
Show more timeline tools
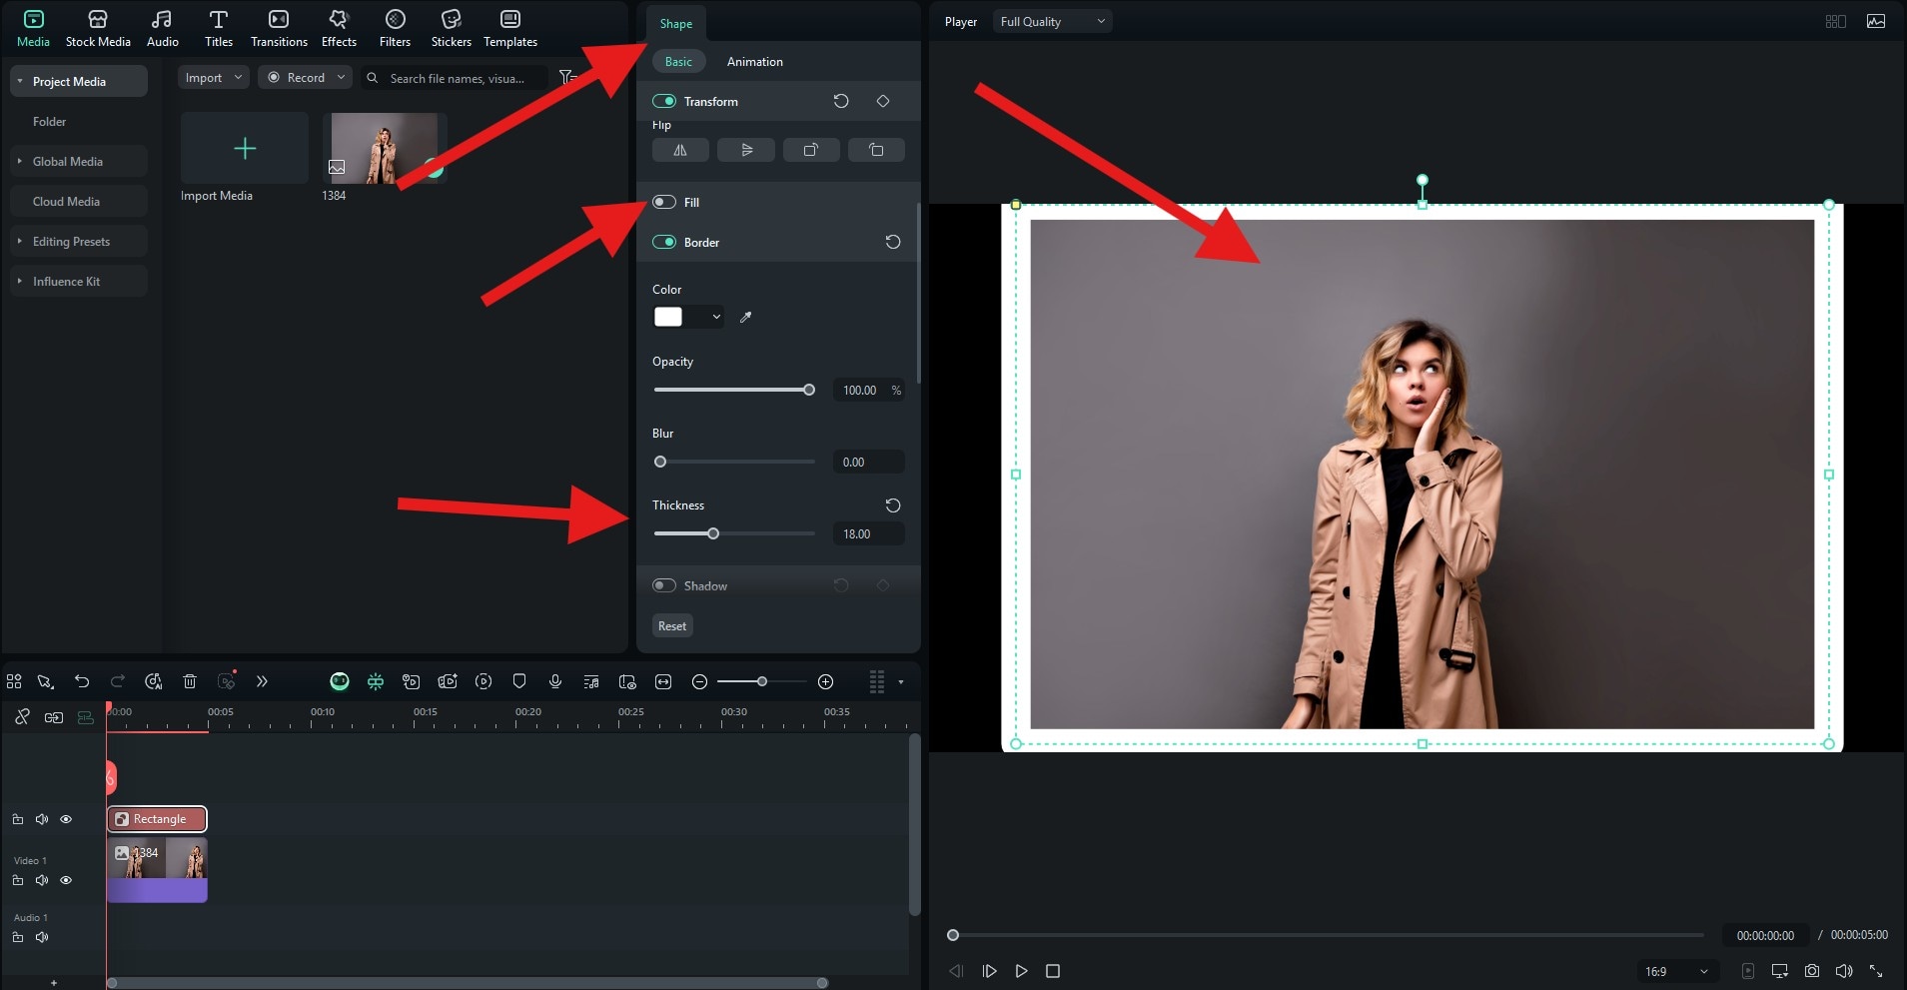(262, 682)
